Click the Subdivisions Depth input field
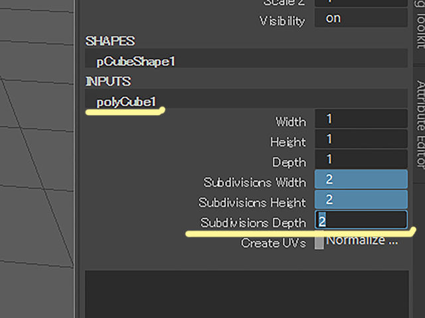The width and height of the screenshot is (425, 318). (361, 220)
